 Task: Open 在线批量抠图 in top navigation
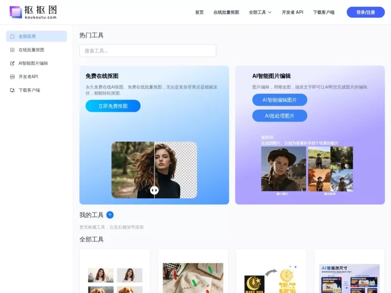coord(226,12)
